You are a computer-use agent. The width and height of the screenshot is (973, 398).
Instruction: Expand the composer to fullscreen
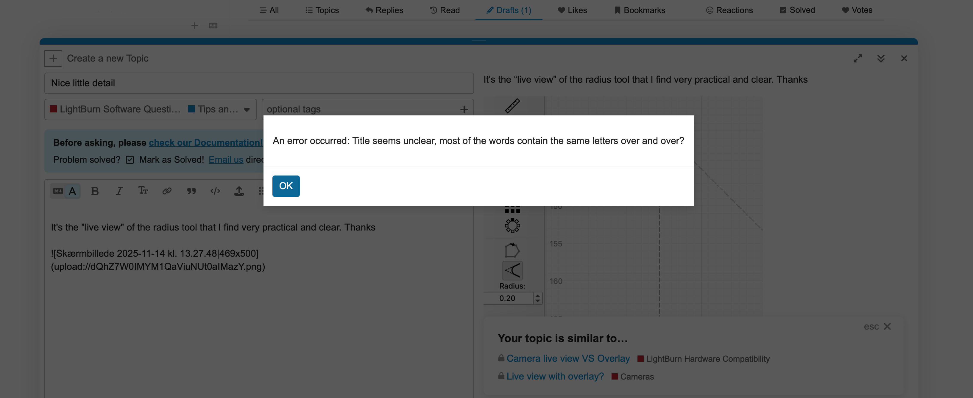tap(857, 59)
